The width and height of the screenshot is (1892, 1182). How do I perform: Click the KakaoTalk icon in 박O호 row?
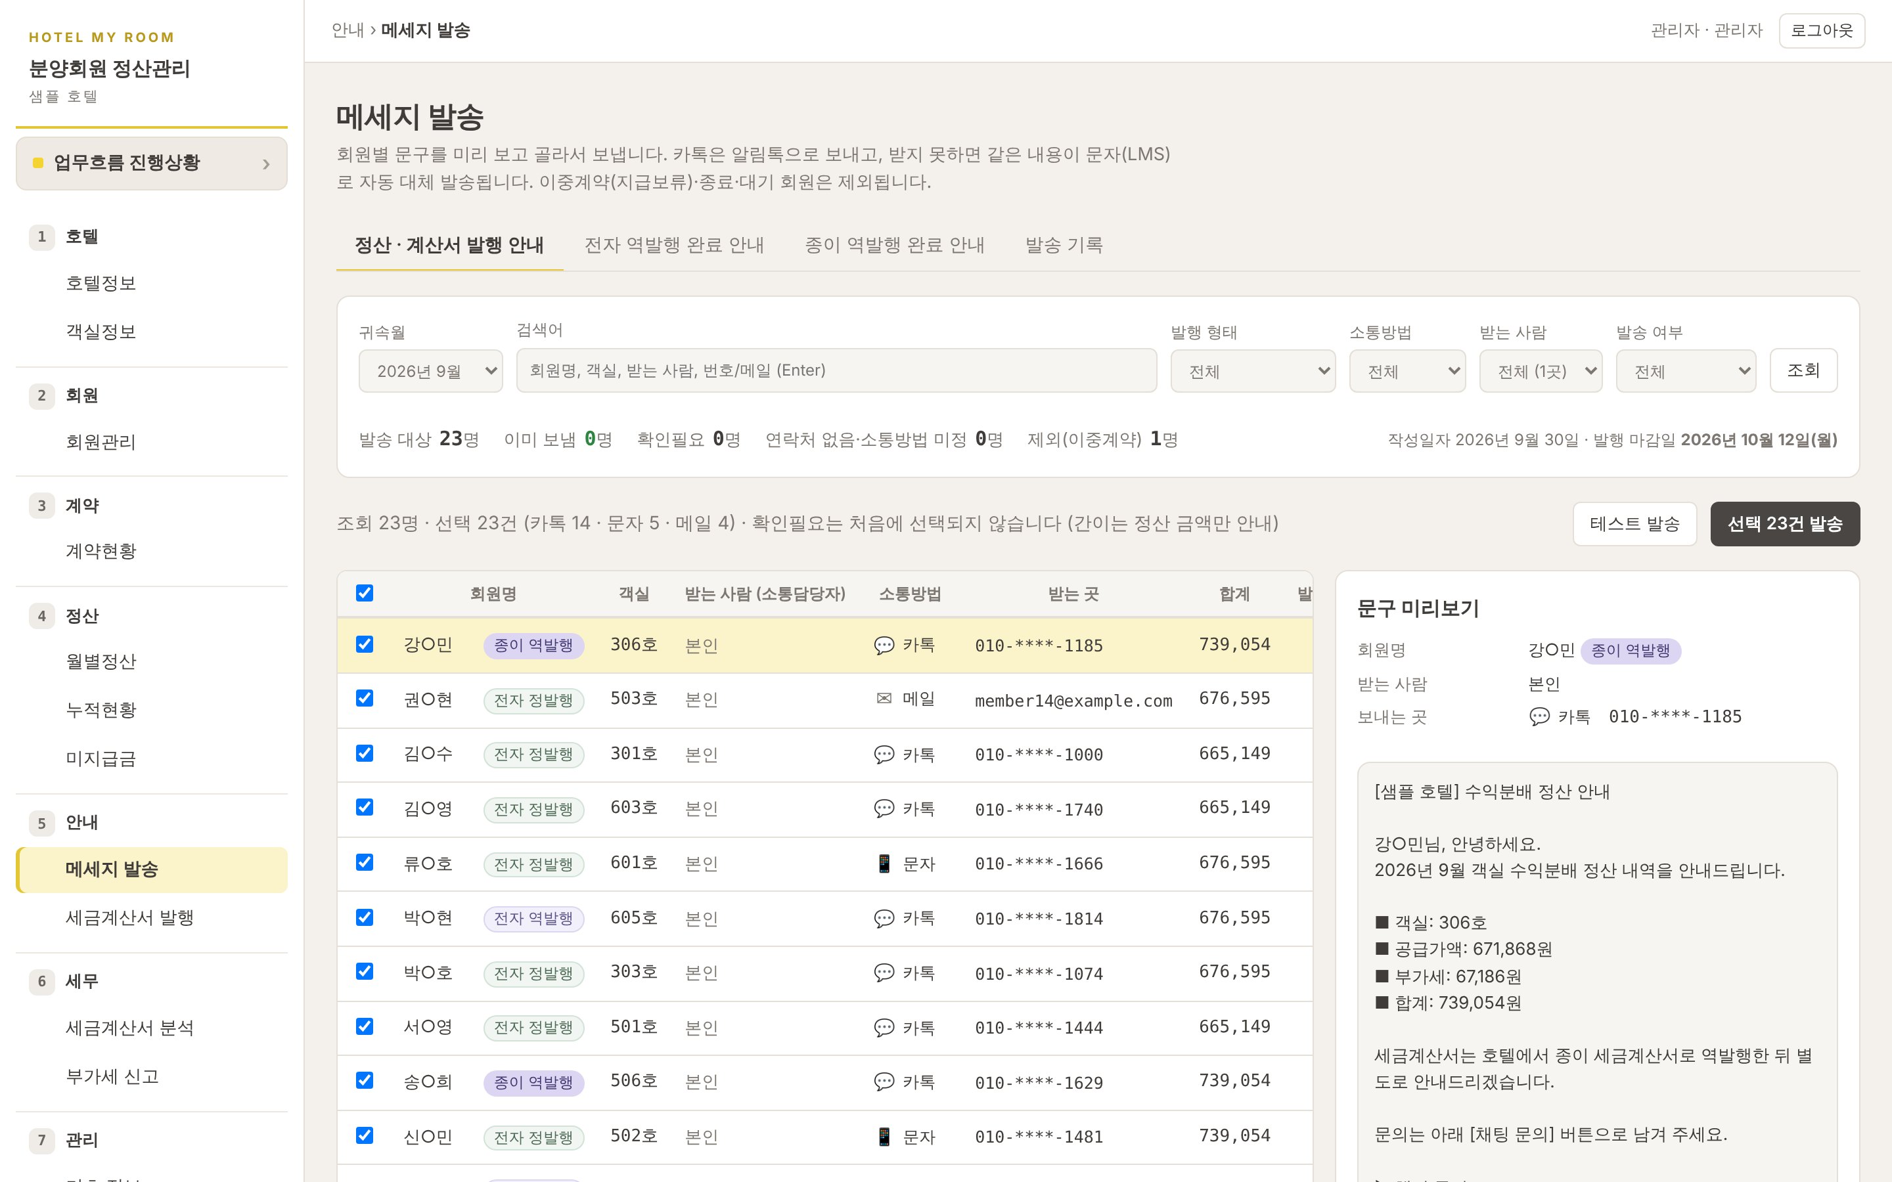(884, 973)
